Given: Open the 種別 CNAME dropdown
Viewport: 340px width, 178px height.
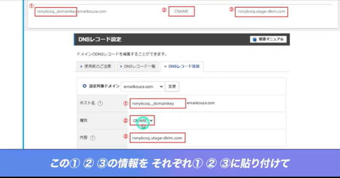Looking at the screenshot, I should tap(142, 121).
